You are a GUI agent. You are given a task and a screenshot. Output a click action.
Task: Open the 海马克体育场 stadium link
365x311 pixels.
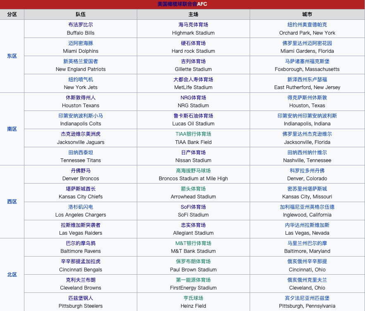pyautogui.click(x=193, y=25)
